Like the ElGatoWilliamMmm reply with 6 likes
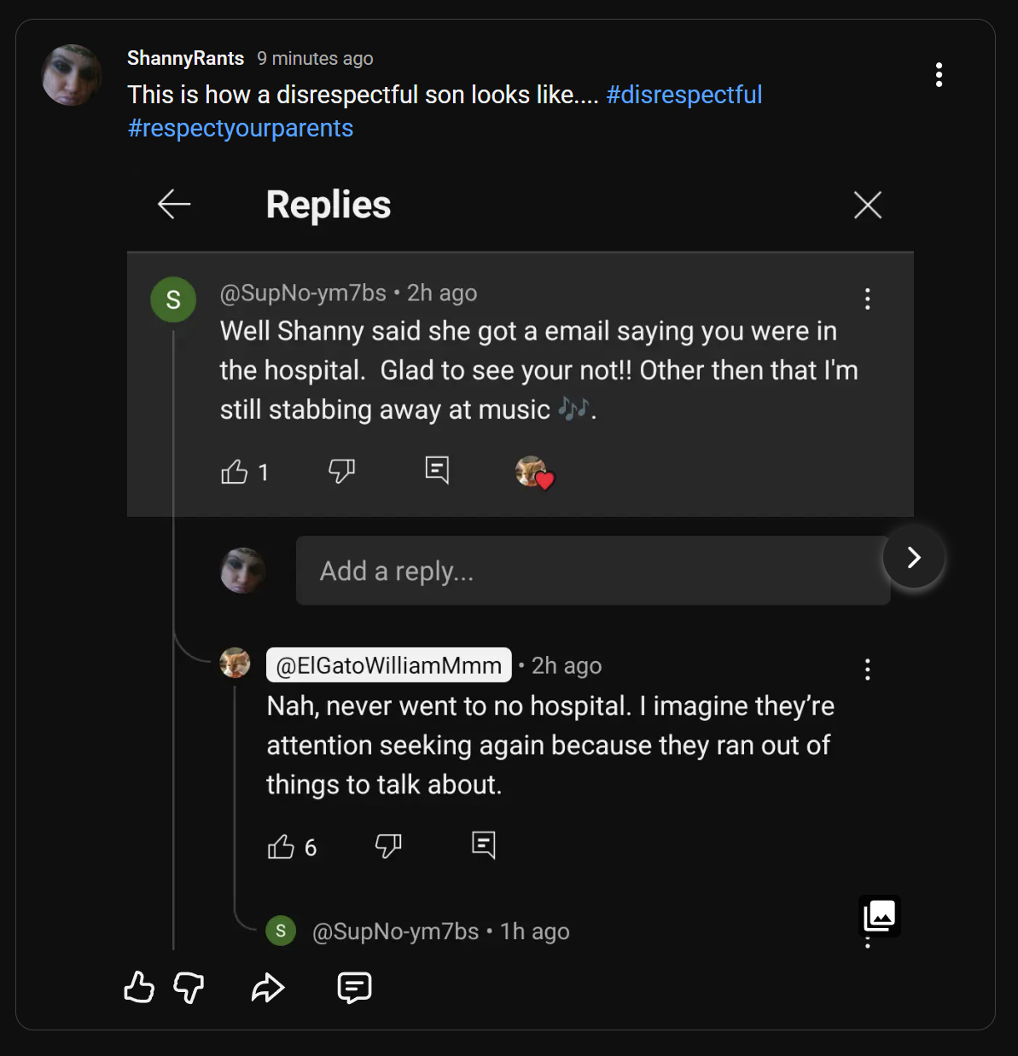The image size is (1018, 1056). pyautogui.click(x=281, y=847)
